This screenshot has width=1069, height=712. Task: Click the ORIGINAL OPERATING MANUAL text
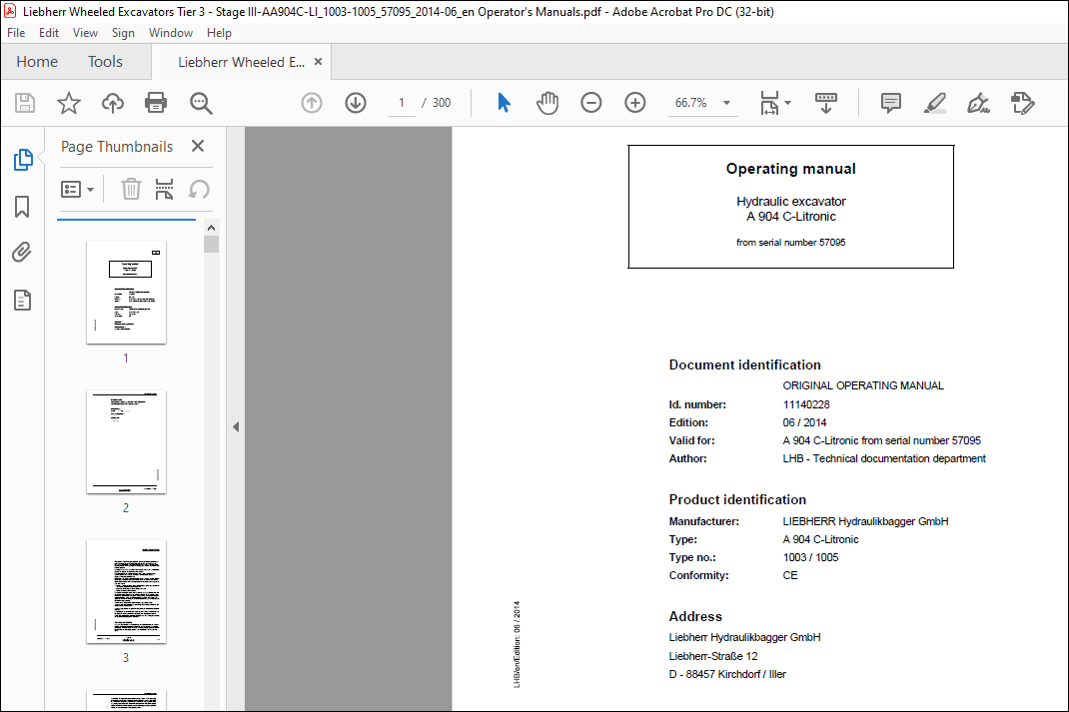tap(863, 385)
